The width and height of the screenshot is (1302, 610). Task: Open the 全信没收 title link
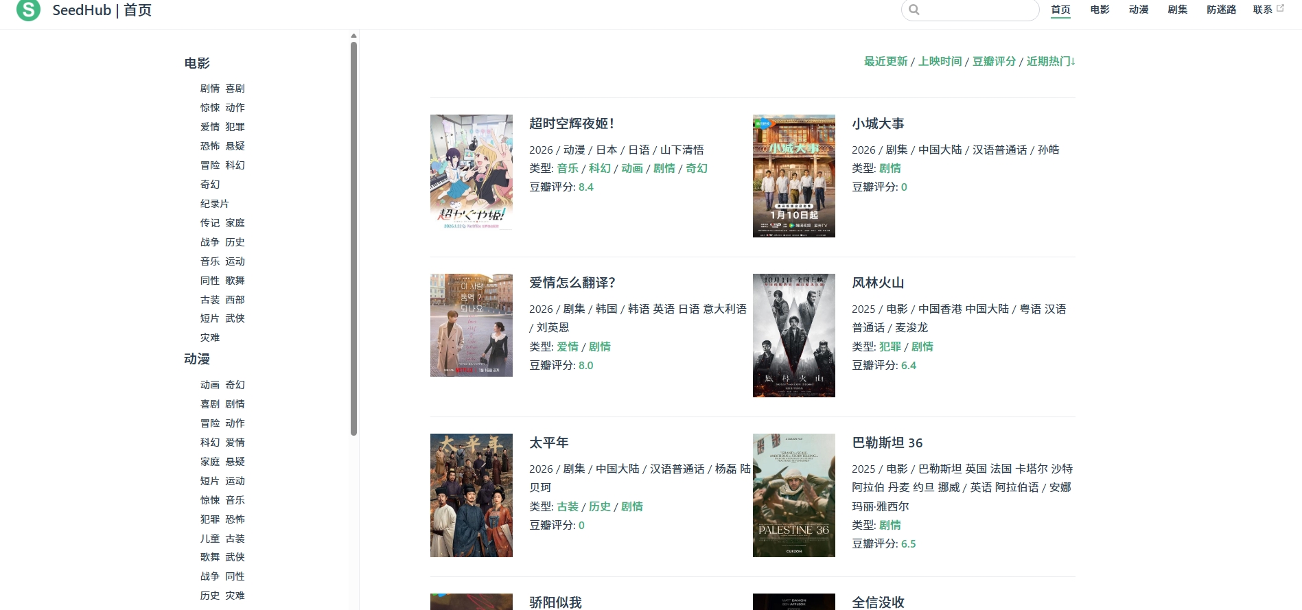coord(878,602)
